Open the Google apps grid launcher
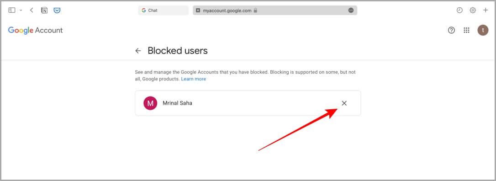The image size is (496, 181). coord(466,30)
